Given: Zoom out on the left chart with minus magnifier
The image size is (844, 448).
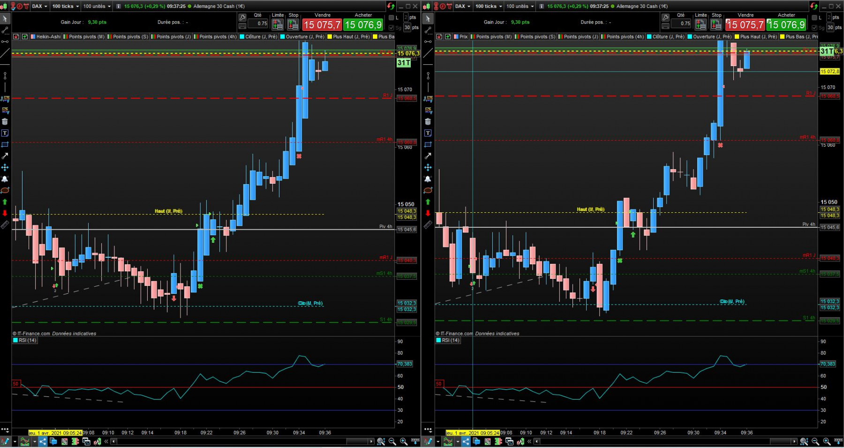Looking at the screenshot, I should [x=392, y=441].
